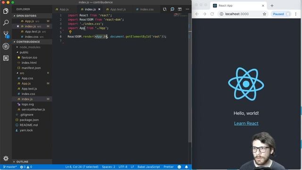Open the More Actions ellipsis menu

187,9
